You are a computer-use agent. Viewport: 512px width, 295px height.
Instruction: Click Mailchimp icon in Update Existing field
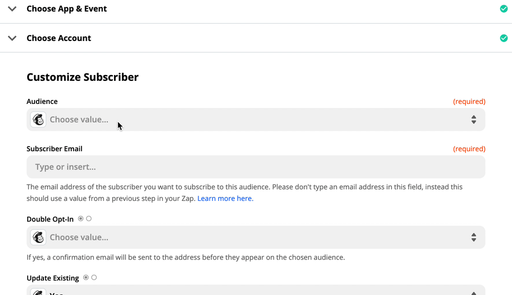pyautogui.click(x=38, y=292)
